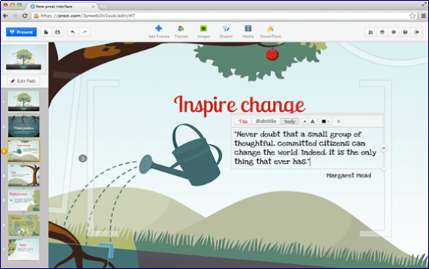Image resolution: width=429 pixels, height=269 pixels.
Task: Click the watering can image
Action: (181, 155)
